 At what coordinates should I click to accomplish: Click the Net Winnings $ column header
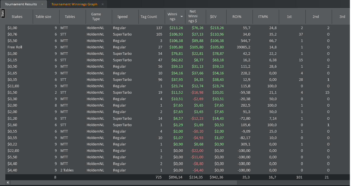pyautogui.click(x=193, y=16)
